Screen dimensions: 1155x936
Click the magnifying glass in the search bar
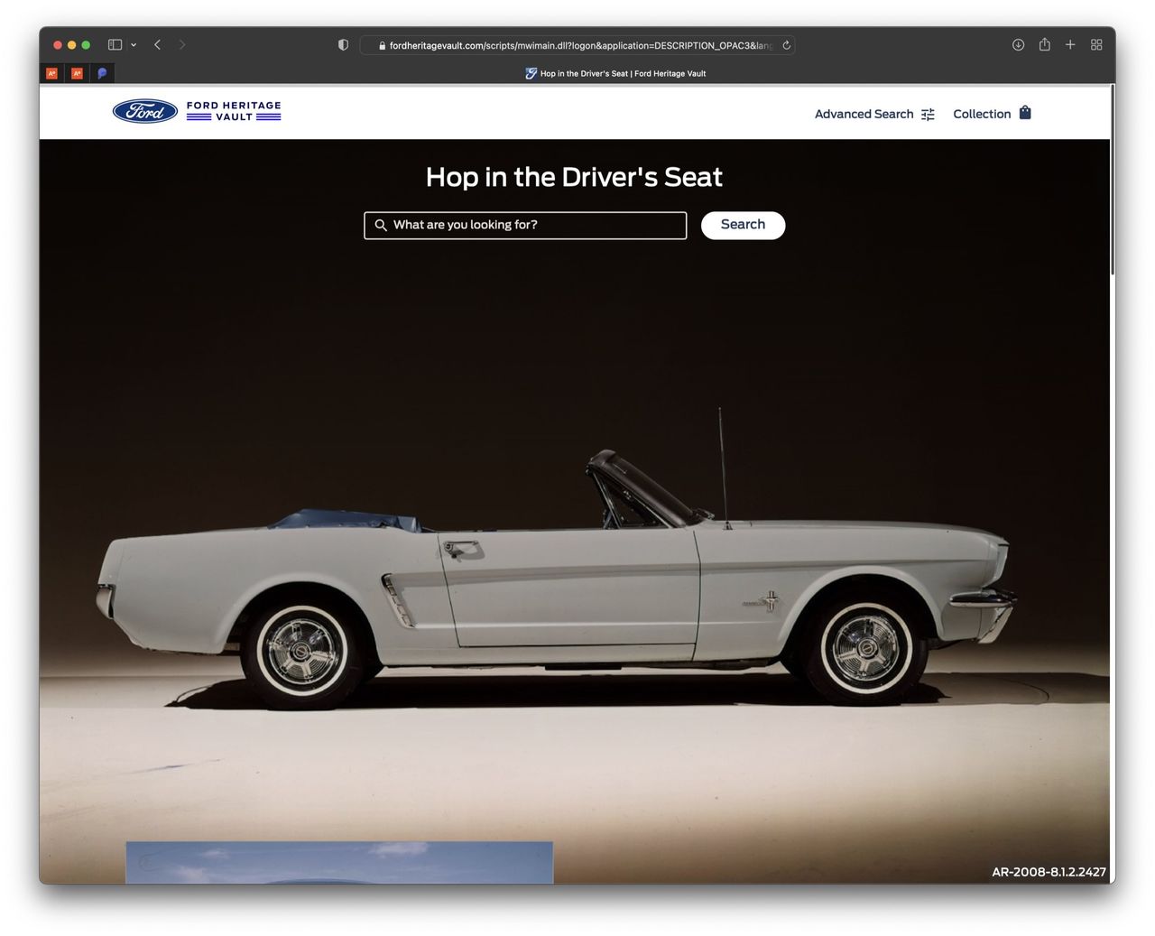(380, 225)
